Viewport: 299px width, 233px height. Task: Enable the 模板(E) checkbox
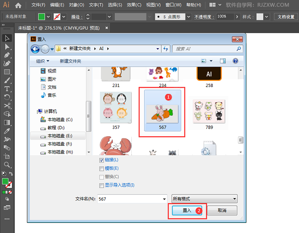(x=102, y=168)
